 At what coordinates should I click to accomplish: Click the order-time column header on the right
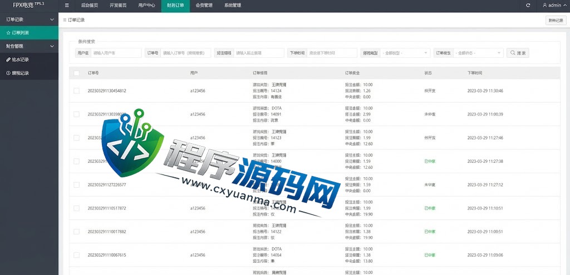click(475, 73)
